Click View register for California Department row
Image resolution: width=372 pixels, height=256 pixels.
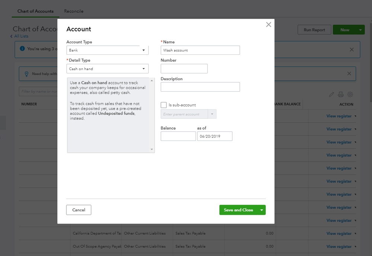[339, 233]
